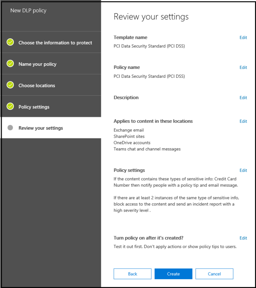Click the checkmark icon next to Choose locations

[10, 85]
